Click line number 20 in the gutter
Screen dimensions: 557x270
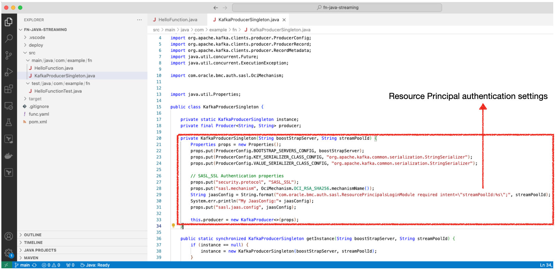[159, 138]
